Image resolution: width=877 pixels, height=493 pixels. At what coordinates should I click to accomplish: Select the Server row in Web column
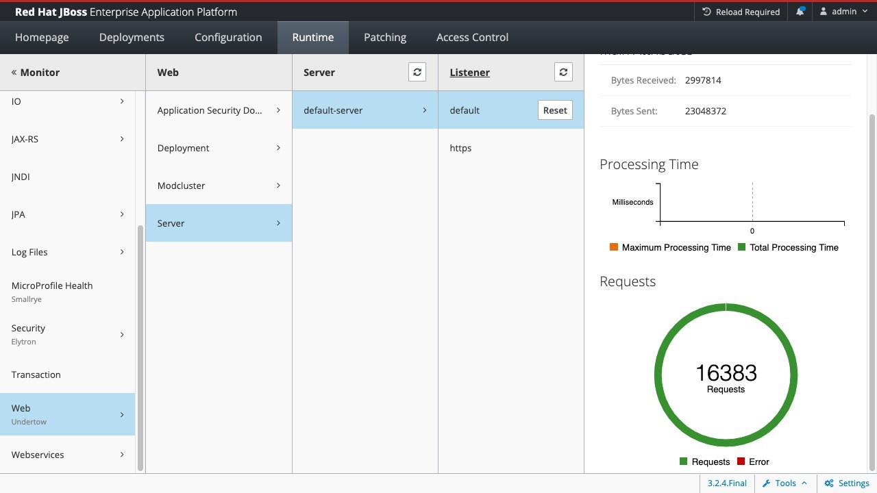coord(219,223)
